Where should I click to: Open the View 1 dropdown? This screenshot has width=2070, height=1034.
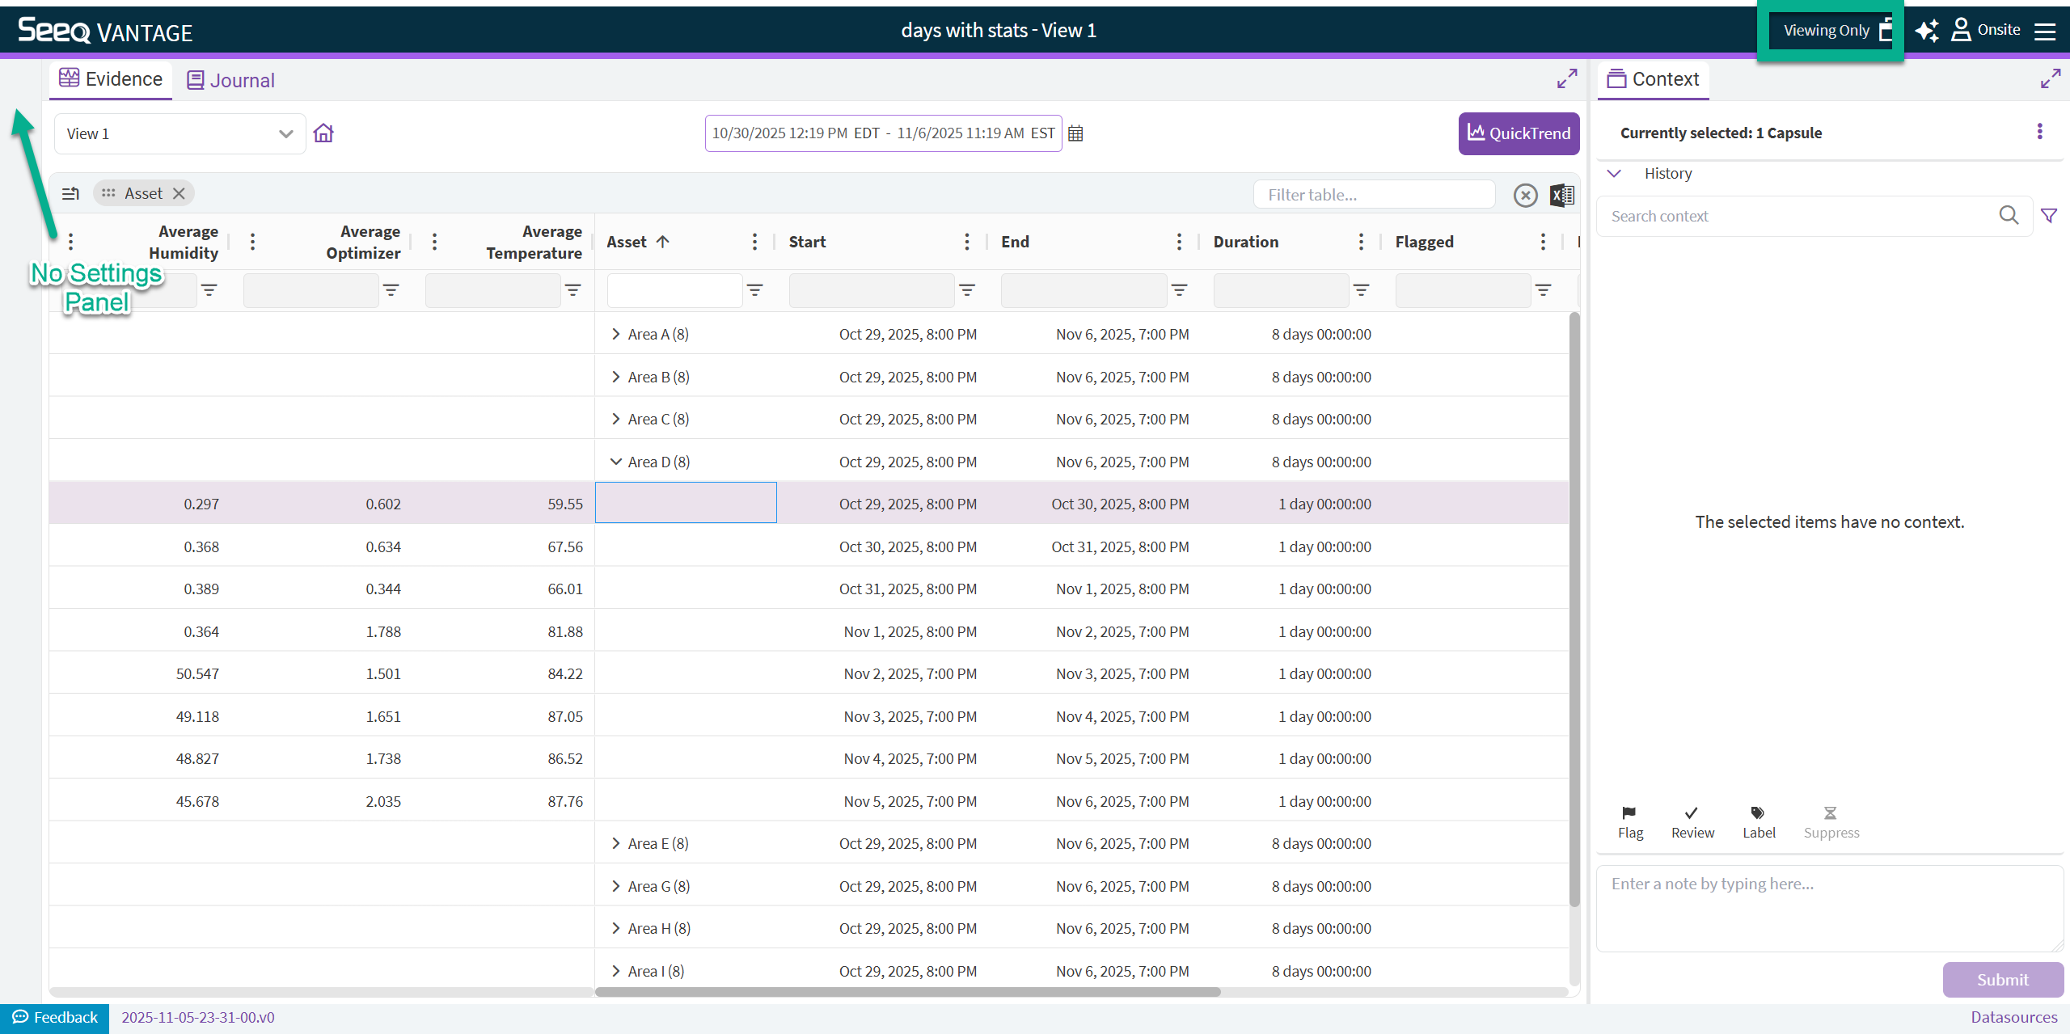pos(180,133)
